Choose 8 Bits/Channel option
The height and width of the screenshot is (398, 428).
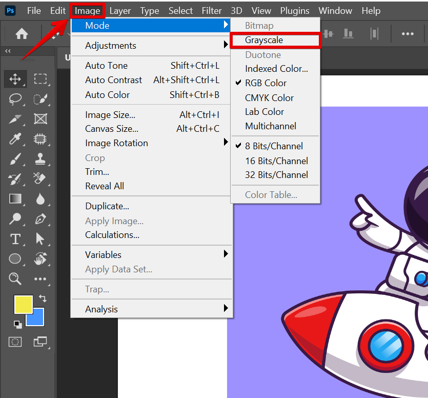click(x=274, y=146)
